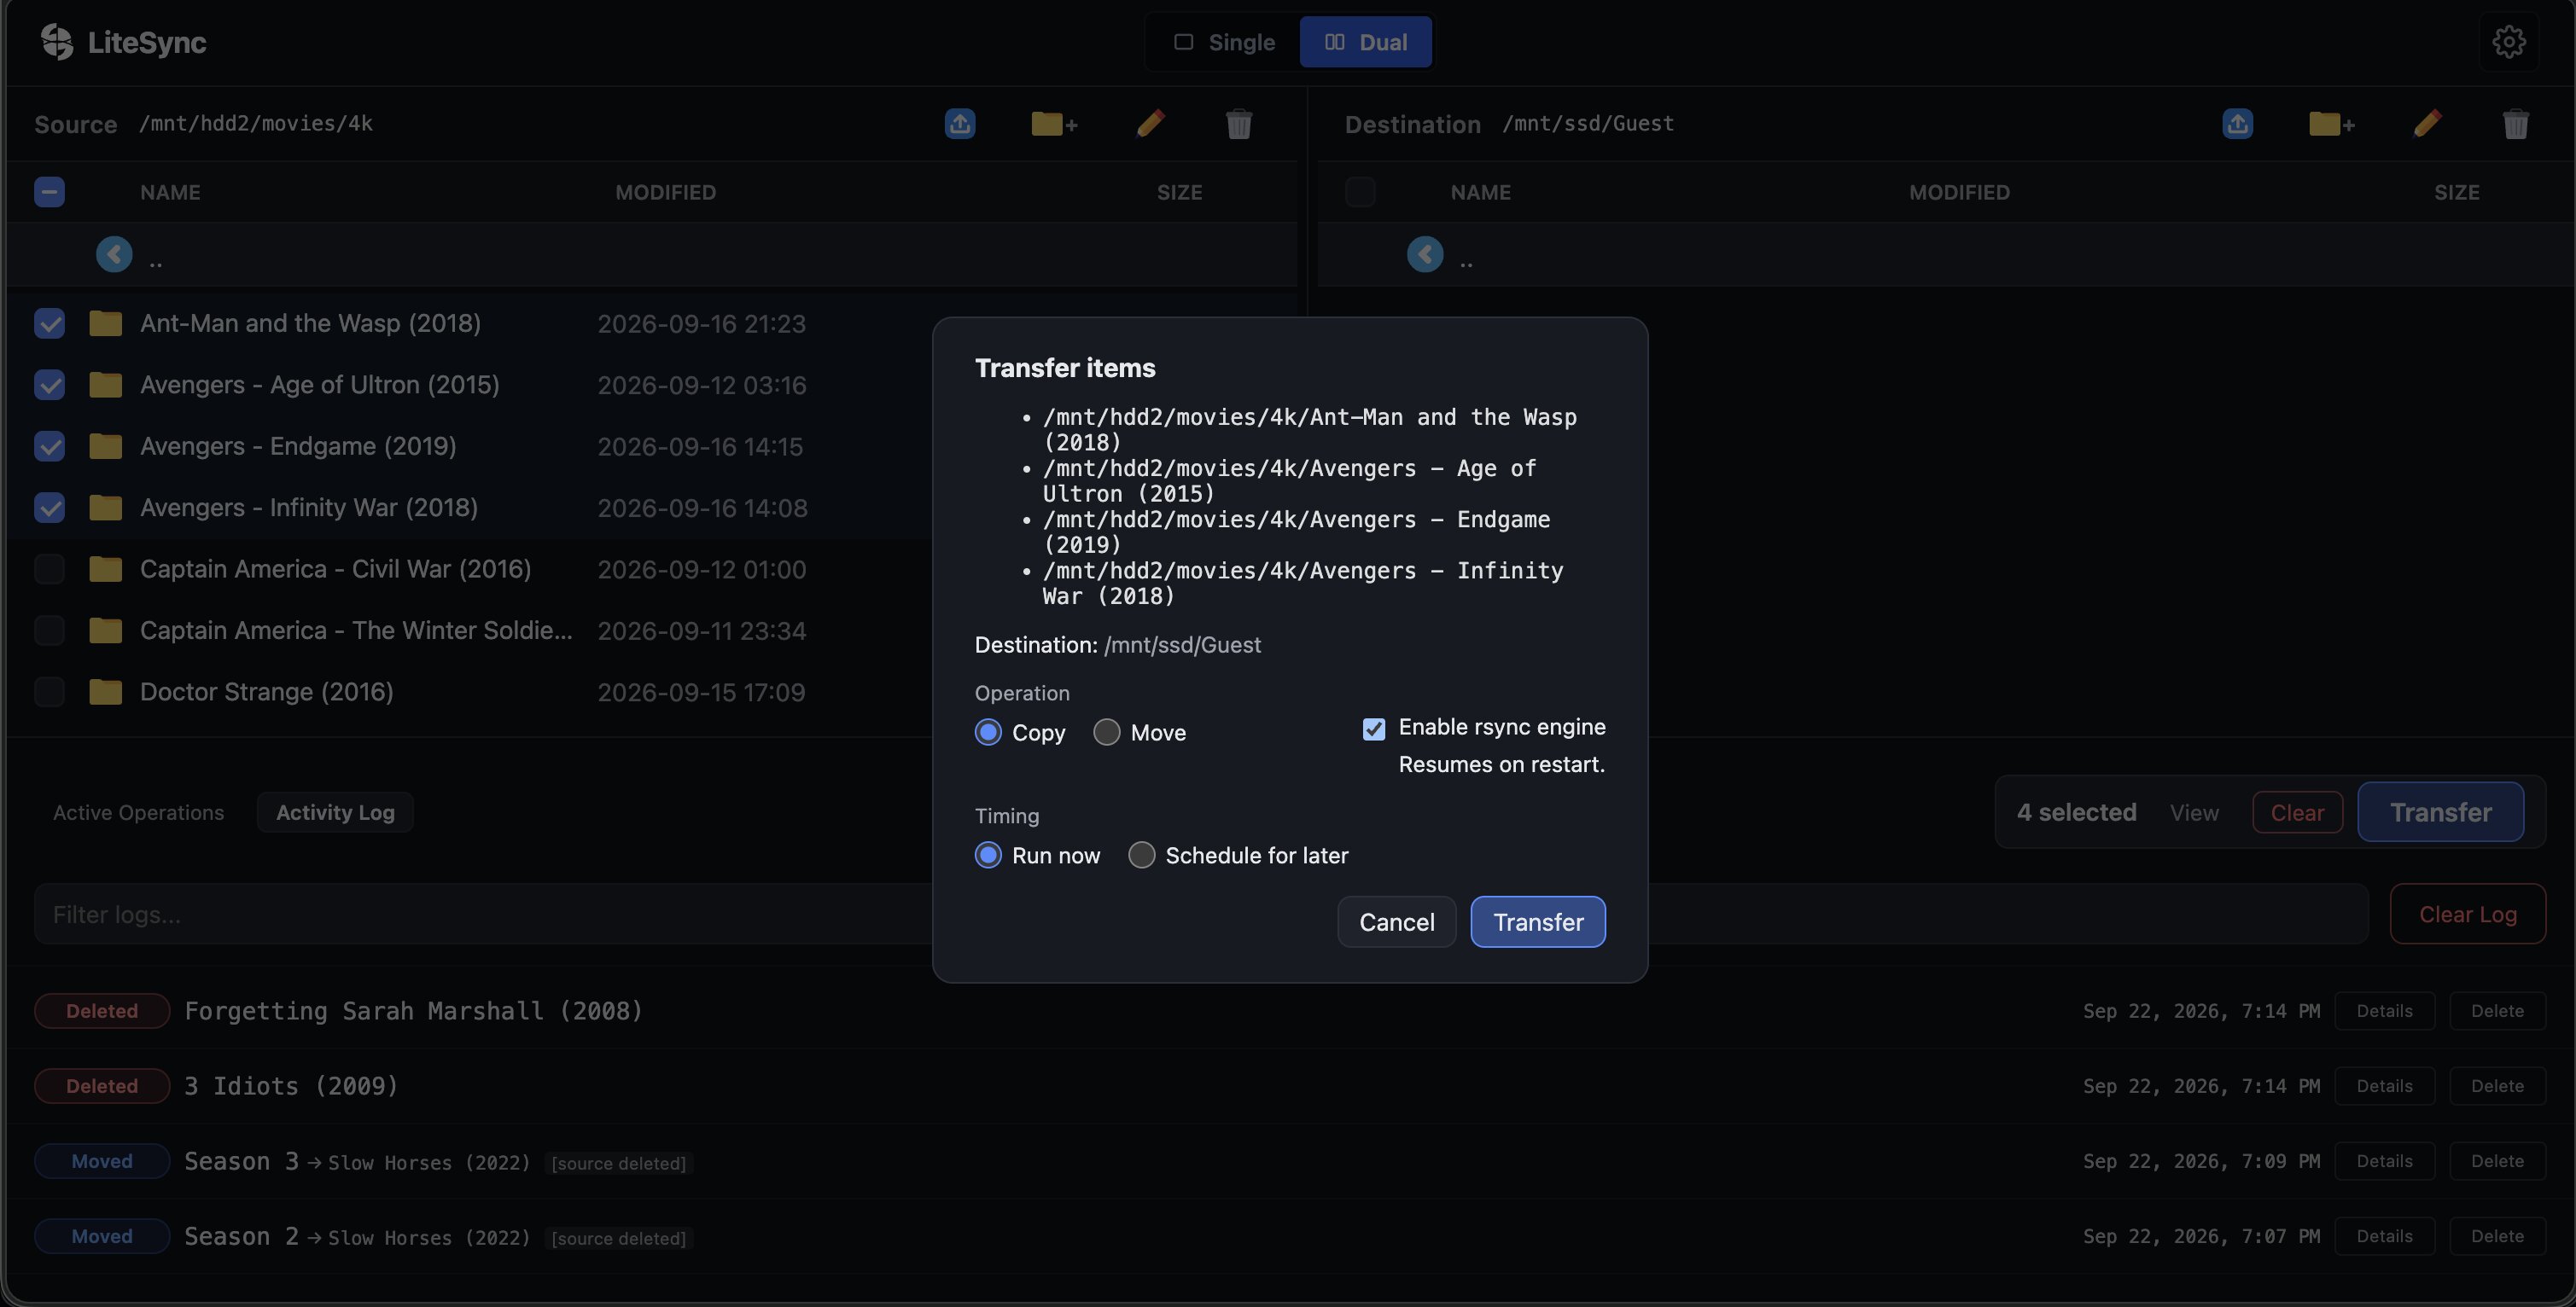Switch to Dual pane mode
The image size is (2576, 1307).
1365,42
